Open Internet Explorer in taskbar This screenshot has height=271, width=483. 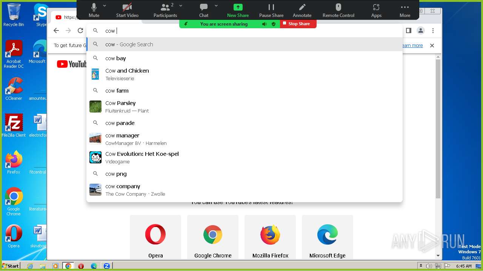pyautogui.click(x=30, y=266)
